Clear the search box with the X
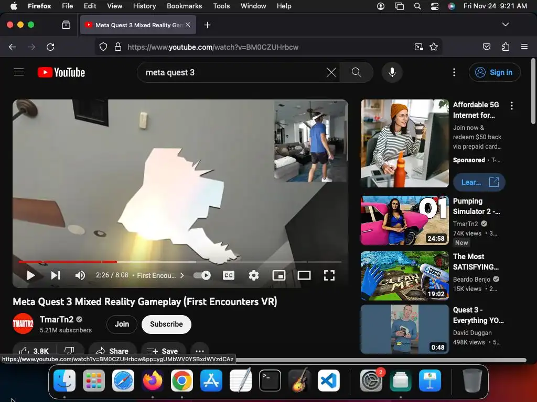537x402 pixels. (331, 72)
